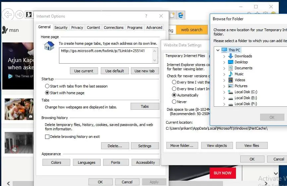Select the Automatically radio option
This screenshot has width=287, height=186.
[174, 95]
